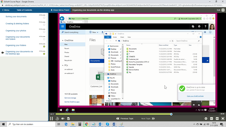Go back in the Internet Explorer browser
Image resolution: width=226 pixels, height=127 pixels.
click(x=62, y=18)
